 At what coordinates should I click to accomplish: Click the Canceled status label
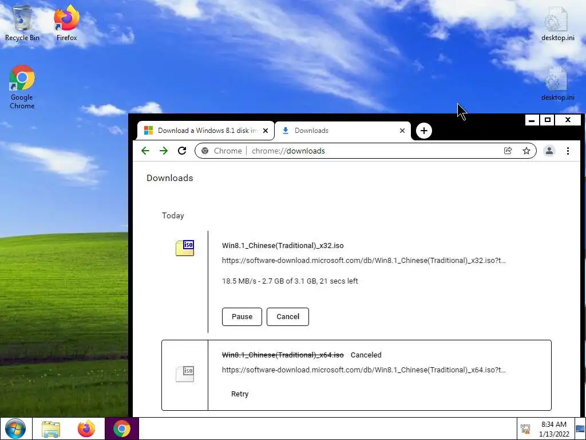pyautogui.click(x=366, y=355)
